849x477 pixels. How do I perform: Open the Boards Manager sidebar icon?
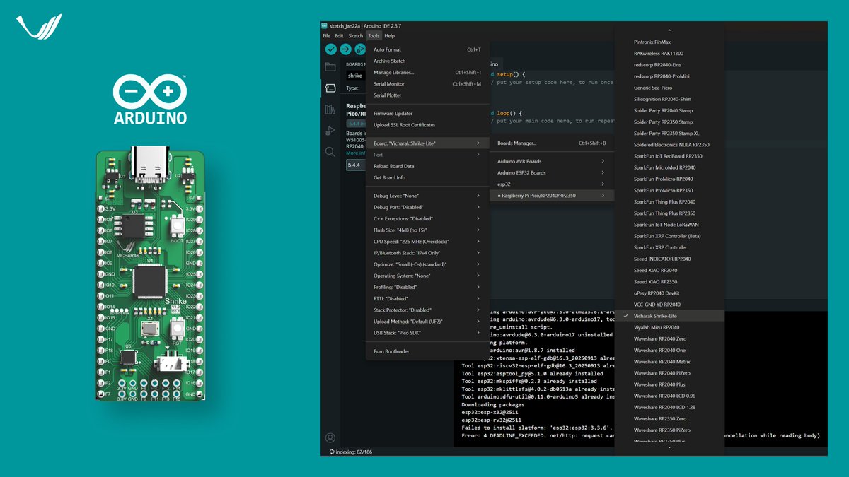[x=330, y=87]
